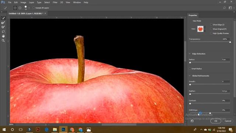This screenshot has width=236, height=133.
Task: Open the View menu
Action: tap(68, 3)
